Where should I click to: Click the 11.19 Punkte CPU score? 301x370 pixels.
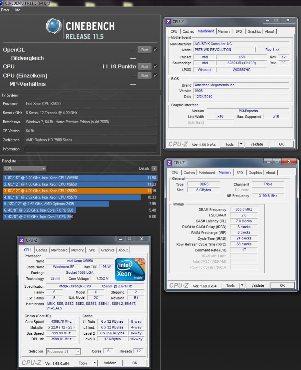(119, 66)
